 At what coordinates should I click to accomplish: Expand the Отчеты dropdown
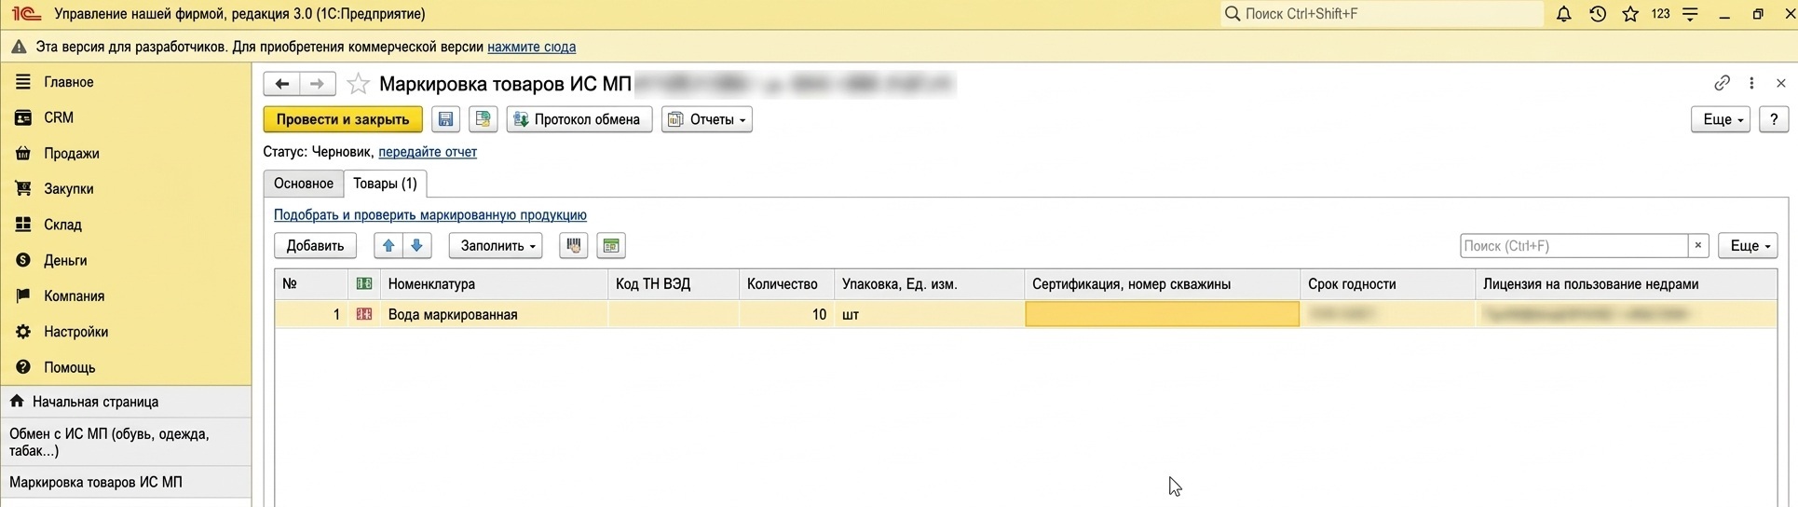(707, 119)
